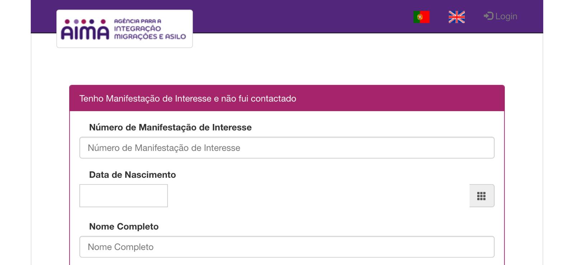Click the 'Data de Nascimento' label
Viewport: 574px width, 265px height.
[132, 175]
